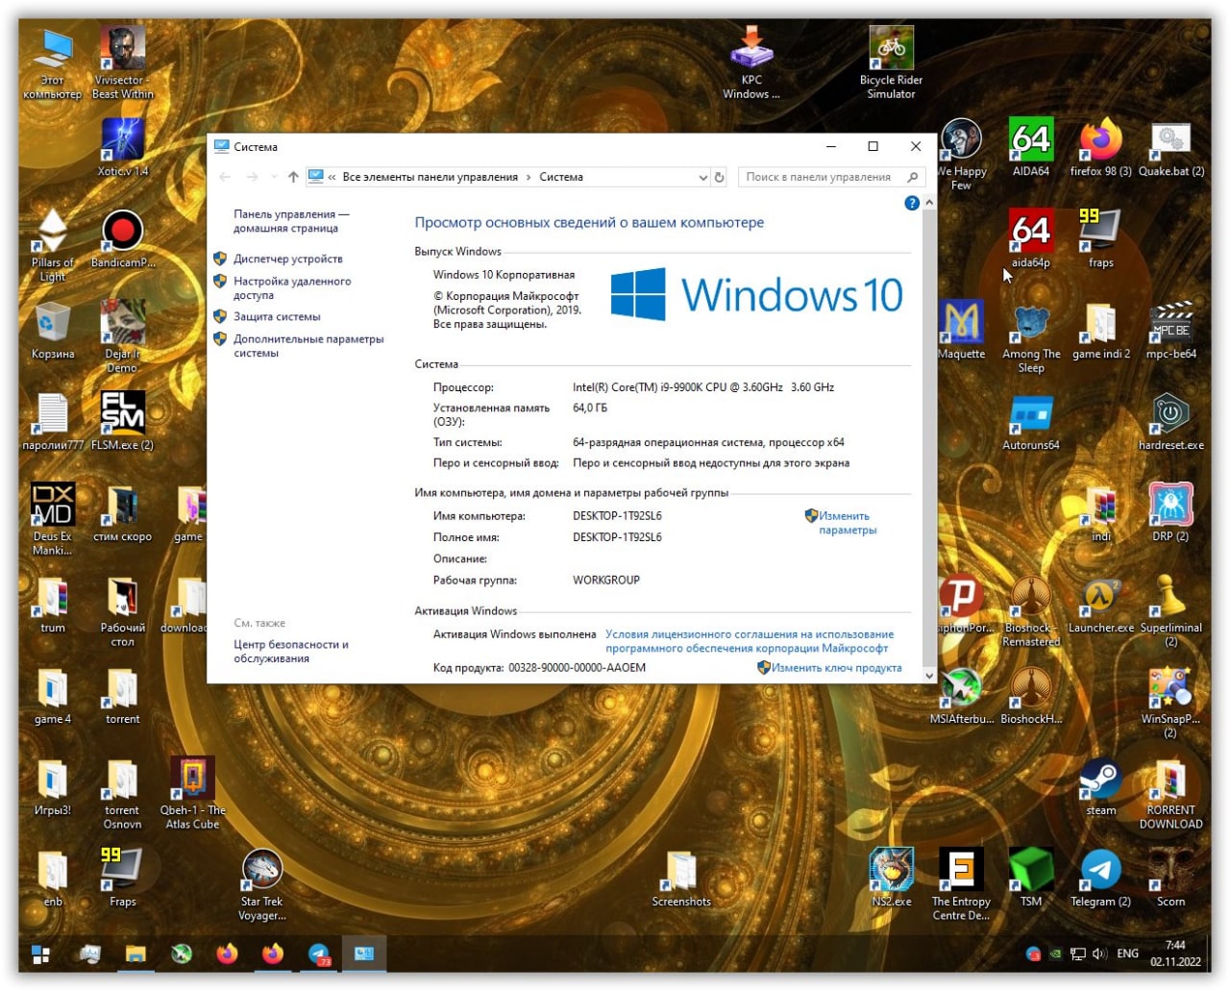Open the Quake.bat (2) desktop file
This screenshot has width=1230, height=991.
1170,147
